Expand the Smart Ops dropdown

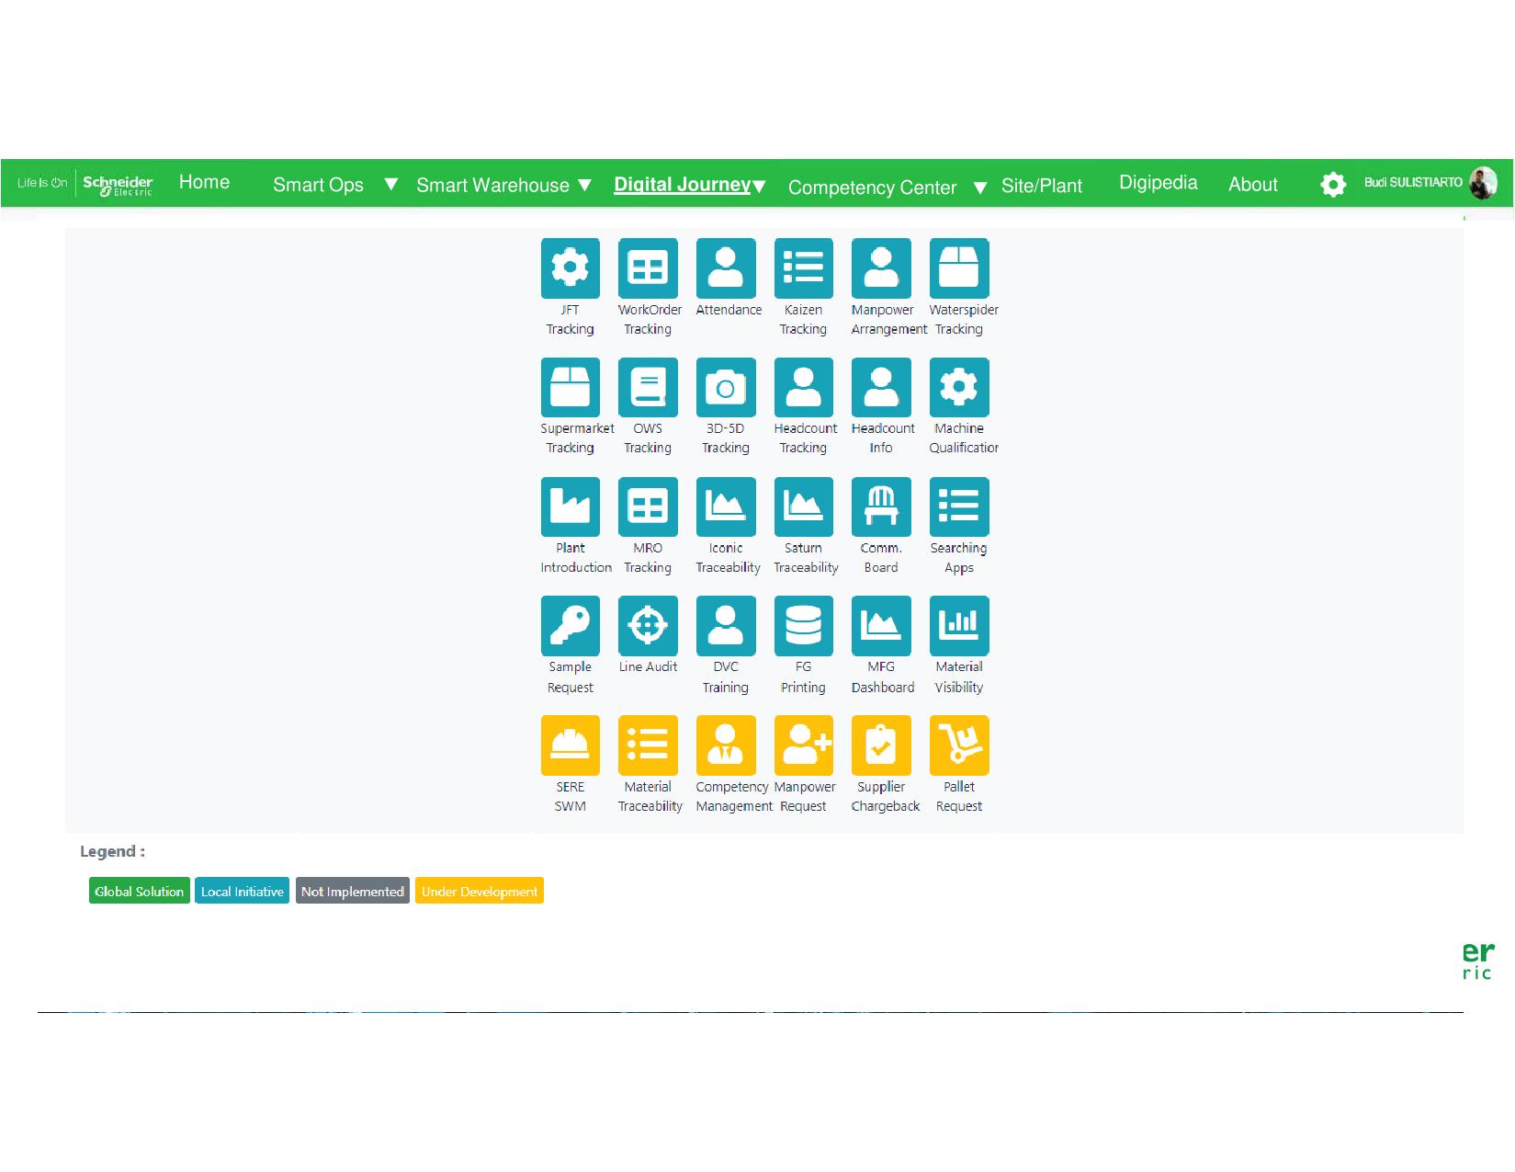point(318,185)
